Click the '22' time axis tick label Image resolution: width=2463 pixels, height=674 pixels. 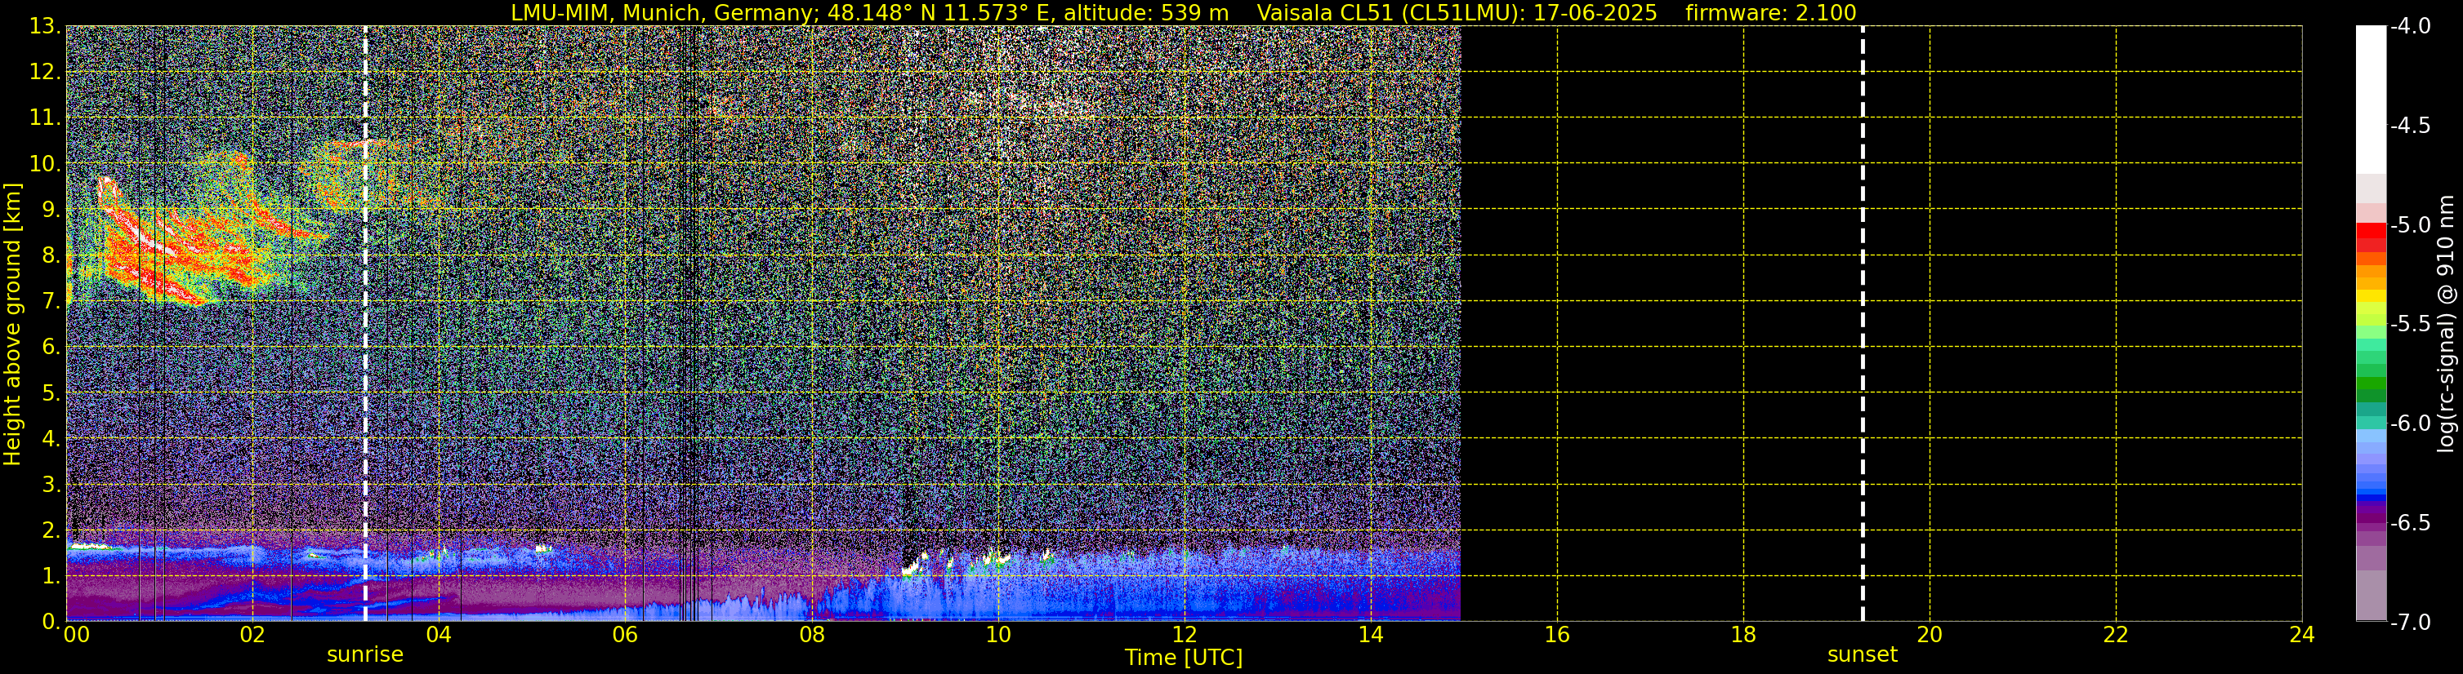point(2116,635)
